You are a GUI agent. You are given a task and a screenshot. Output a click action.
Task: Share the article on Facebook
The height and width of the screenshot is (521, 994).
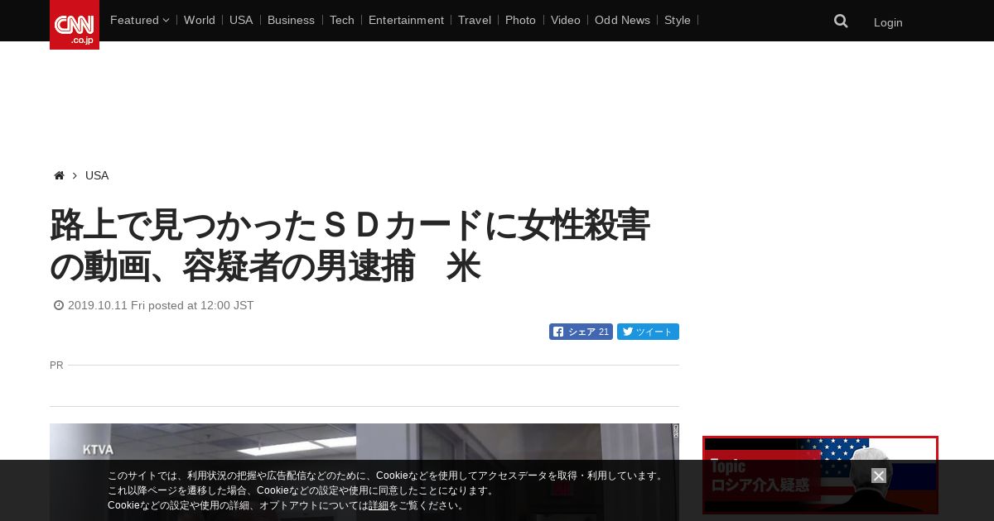(x=581, y=332)
